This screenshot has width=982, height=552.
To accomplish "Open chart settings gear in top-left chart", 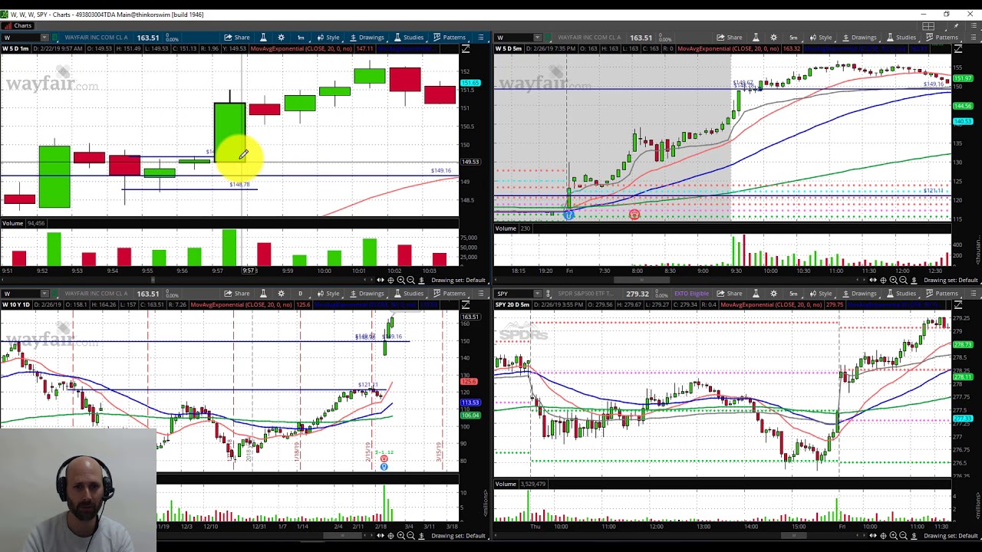I will point(281,38).
